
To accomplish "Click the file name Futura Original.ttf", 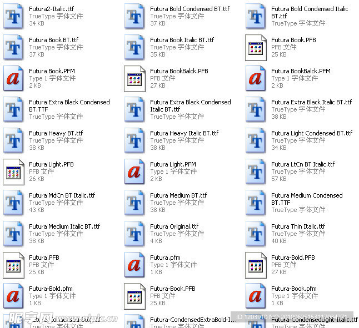I will [174, 226].
